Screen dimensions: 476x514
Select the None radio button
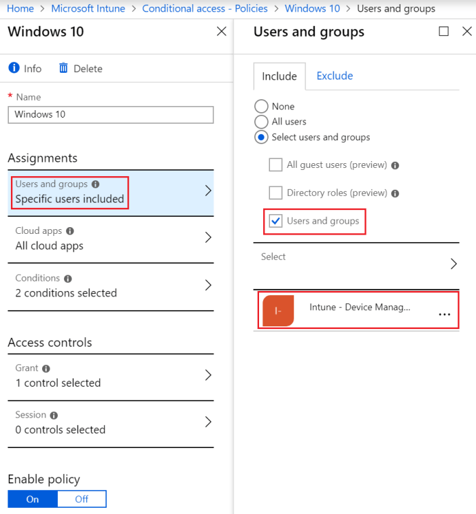(261, 107)
